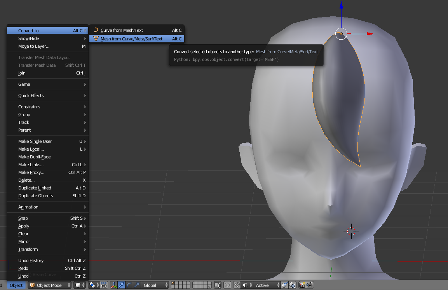Expand the Constraints submenu
Image resolution: width=448 pixels, height=290 pixels.
pos(47,107)
